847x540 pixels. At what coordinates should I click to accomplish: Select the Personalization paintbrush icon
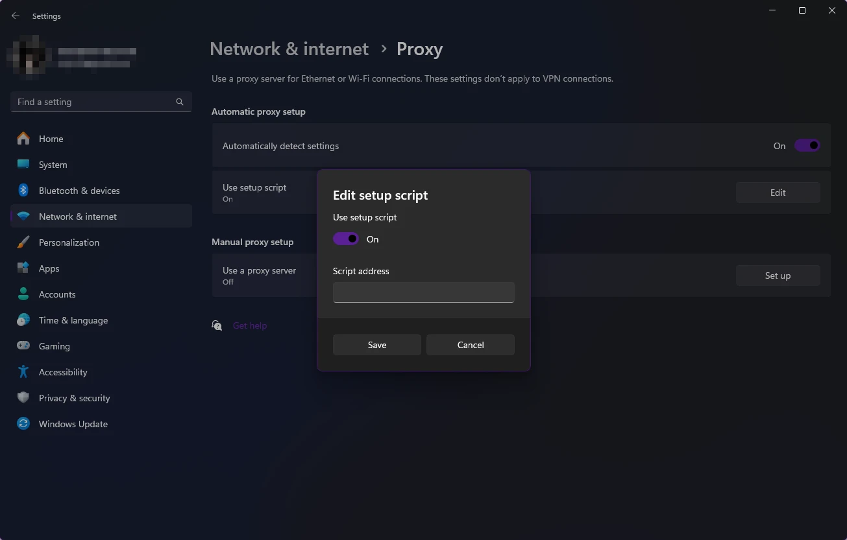pyautogui.click(x=23, y=242)
